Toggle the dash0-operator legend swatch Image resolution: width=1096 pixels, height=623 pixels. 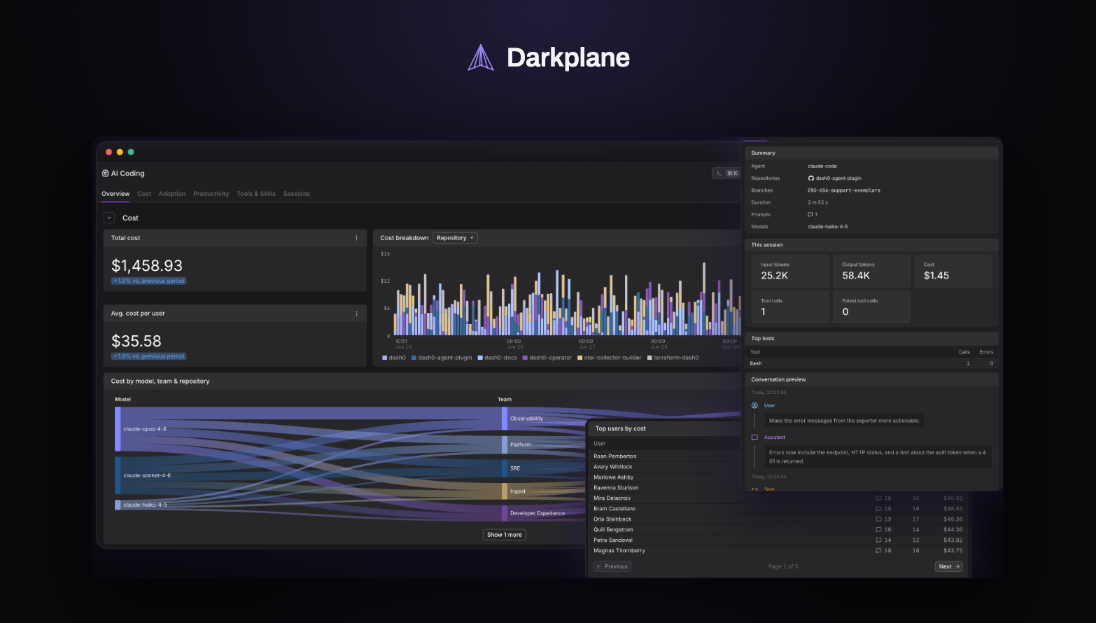pos(525,358)
